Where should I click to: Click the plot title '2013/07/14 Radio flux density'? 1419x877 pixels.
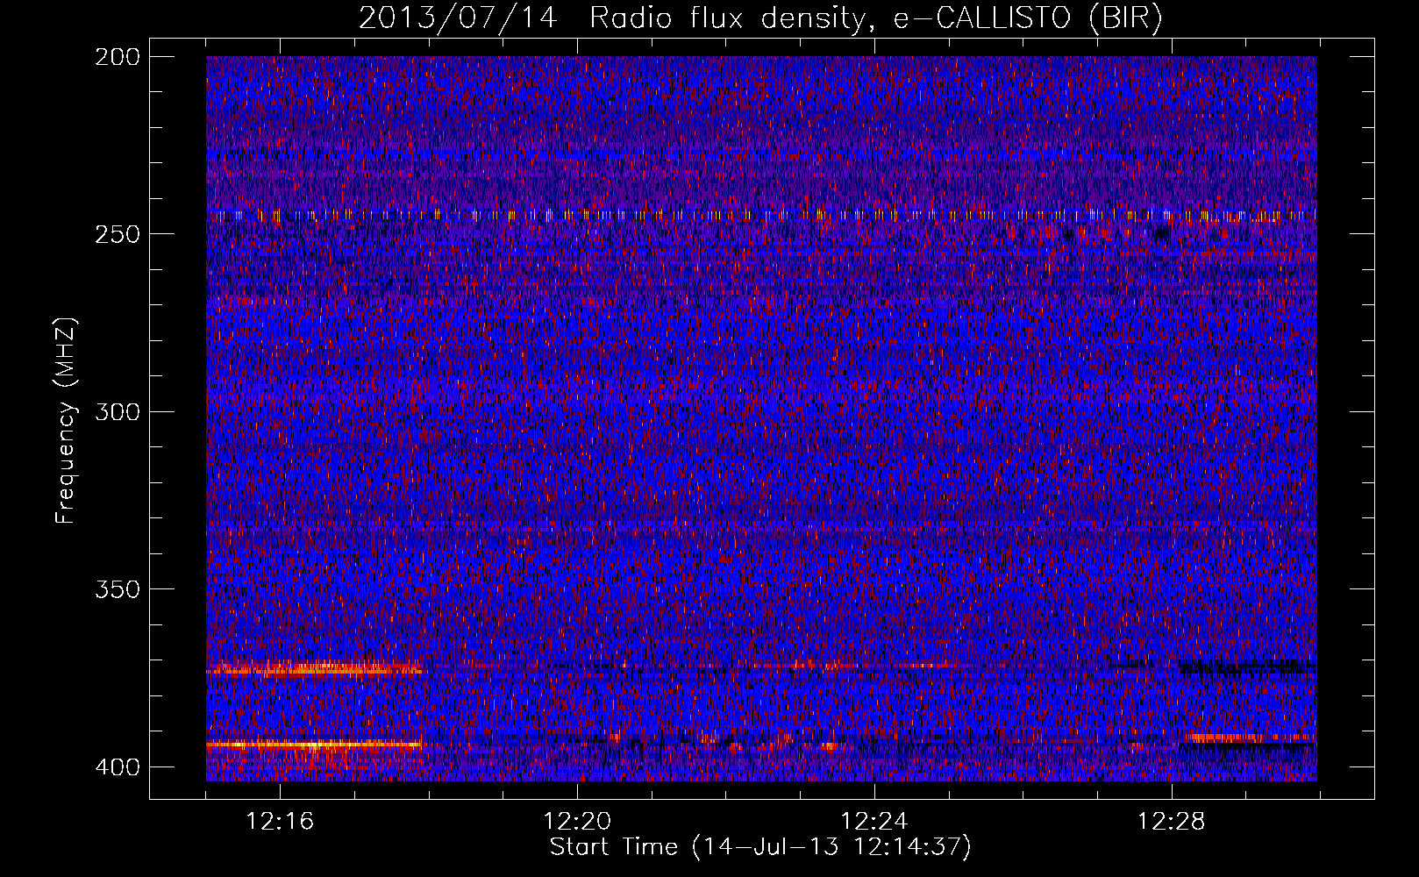pos(760,18)
